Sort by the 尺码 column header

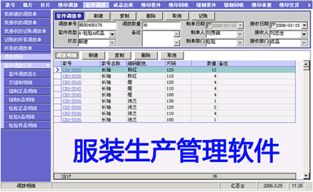178,64
